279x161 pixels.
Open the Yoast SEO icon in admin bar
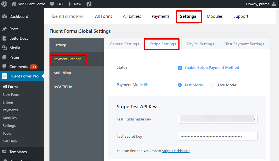point(89,4)
